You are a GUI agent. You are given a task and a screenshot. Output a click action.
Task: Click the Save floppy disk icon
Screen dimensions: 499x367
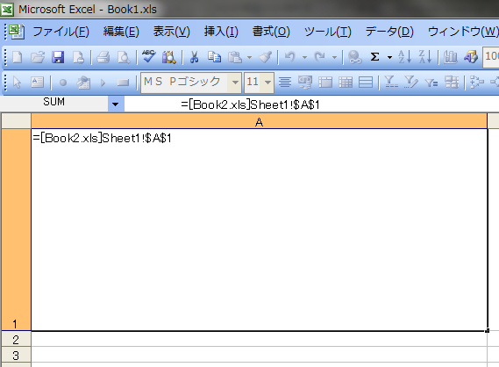58,57
